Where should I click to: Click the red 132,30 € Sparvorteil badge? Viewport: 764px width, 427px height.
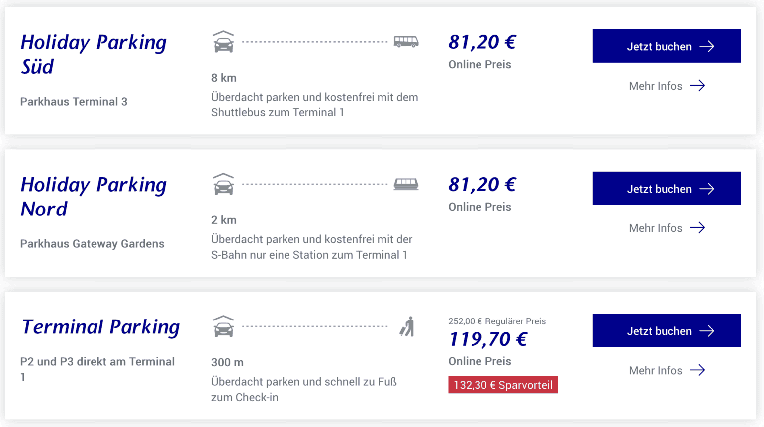502,385
